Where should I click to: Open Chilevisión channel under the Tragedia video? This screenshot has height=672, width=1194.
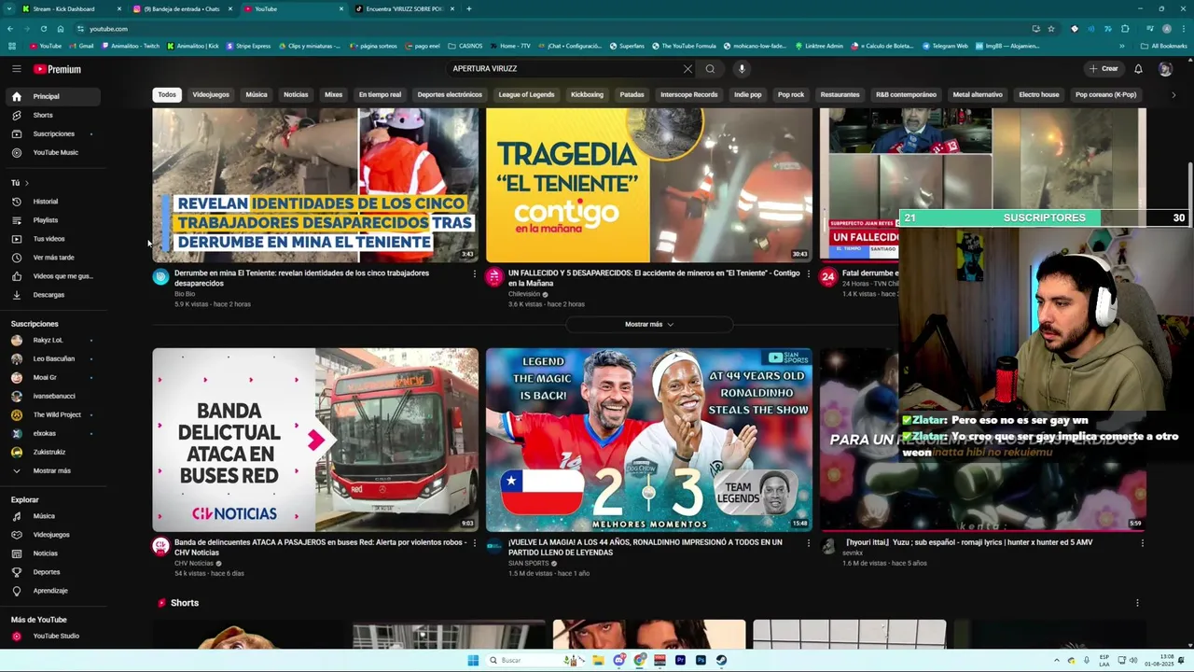(524, 294)
